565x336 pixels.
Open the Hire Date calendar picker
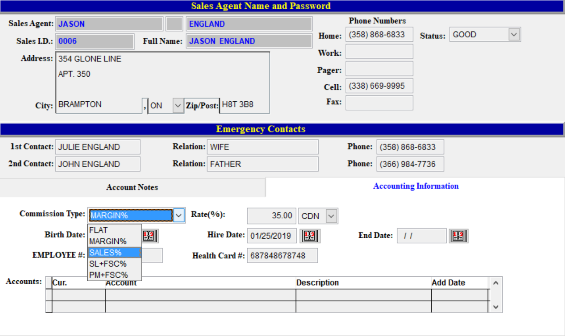point(310,236)
